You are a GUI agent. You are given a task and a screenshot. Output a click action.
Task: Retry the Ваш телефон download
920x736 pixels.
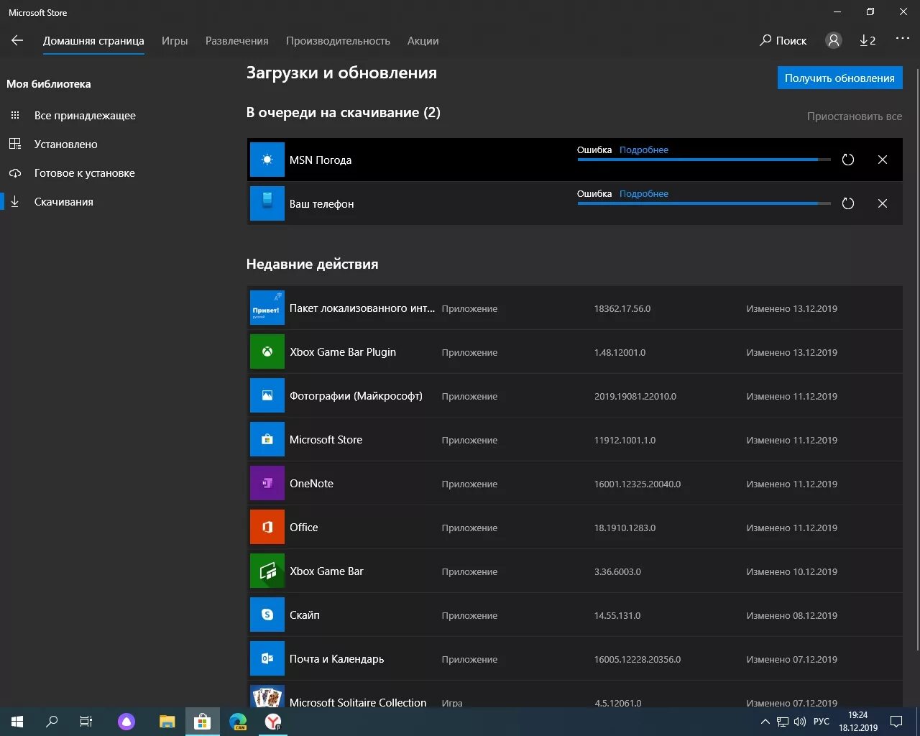point(848,203)
